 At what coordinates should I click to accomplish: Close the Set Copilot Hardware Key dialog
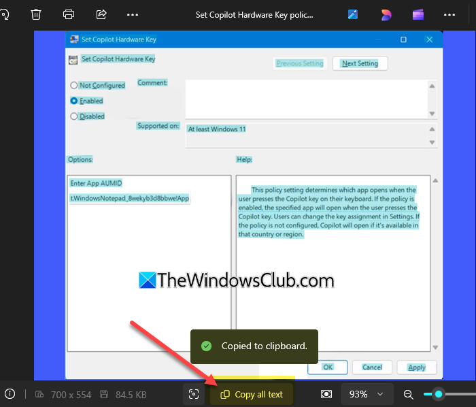429,39
